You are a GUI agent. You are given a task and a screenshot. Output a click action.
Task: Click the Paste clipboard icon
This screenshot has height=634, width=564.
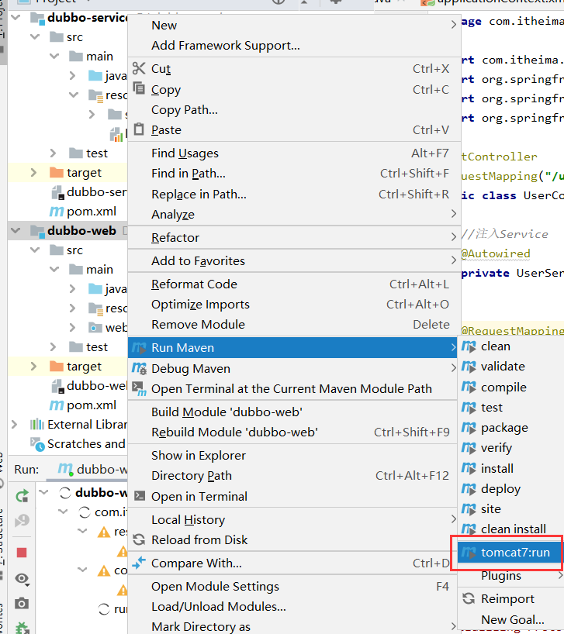pos(139,129)
